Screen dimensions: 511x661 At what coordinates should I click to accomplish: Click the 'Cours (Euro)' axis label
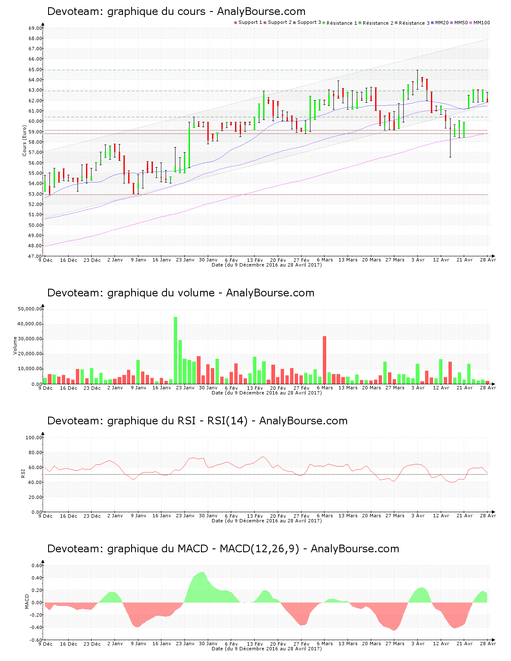[25, 141]
